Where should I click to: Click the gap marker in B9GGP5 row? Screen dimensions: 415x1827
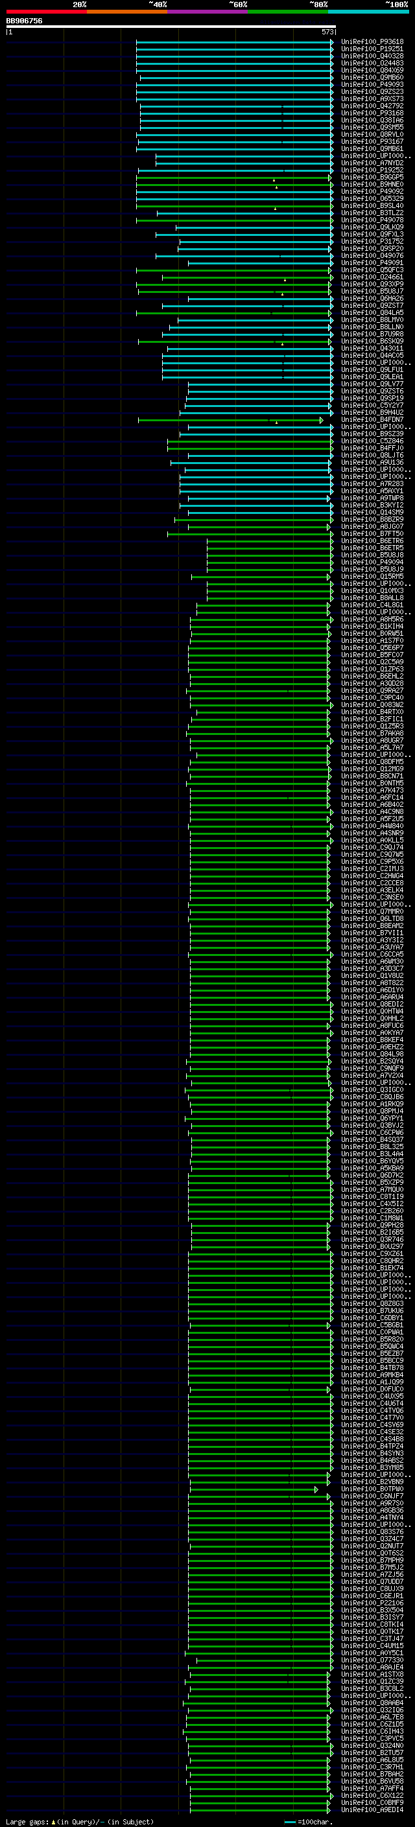point(274,180)
